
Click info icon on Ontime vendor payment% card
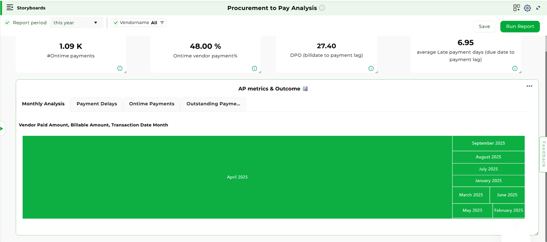coord(254,69)
